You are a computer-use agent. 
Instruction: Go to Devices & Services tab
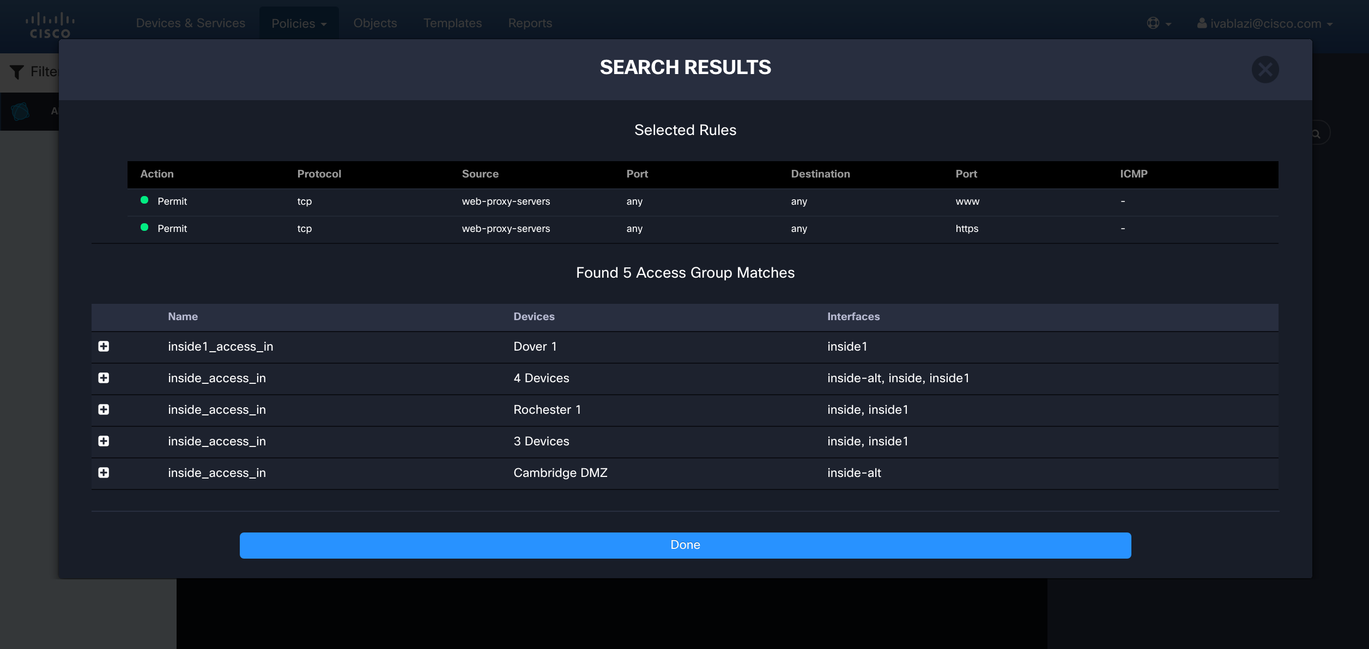[190, 23]
